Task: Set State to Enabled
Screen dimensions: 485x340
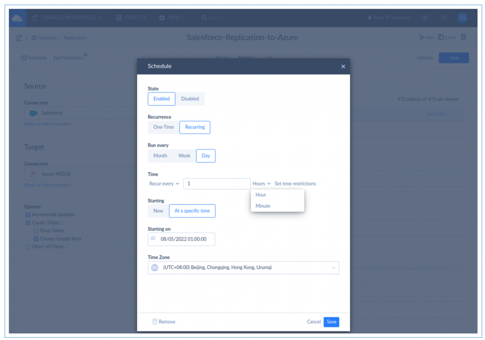Action: pos(162,98)
